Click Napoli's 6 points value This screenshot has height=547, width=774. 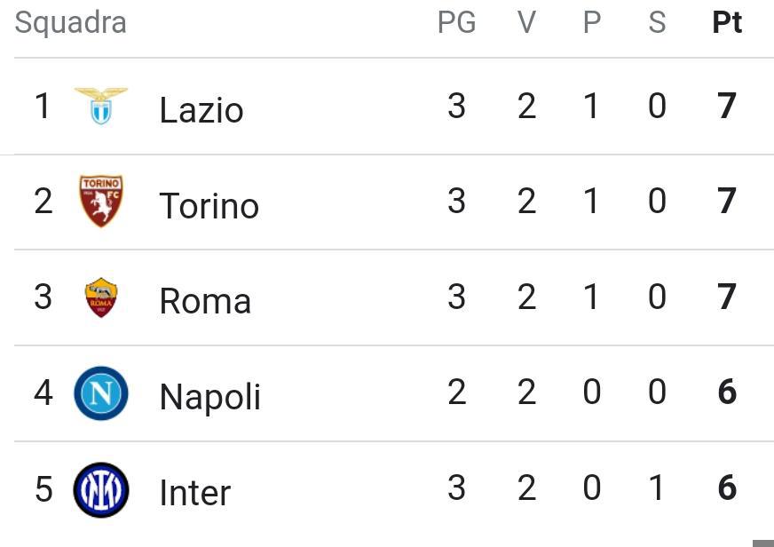click(x=727, y=392)
